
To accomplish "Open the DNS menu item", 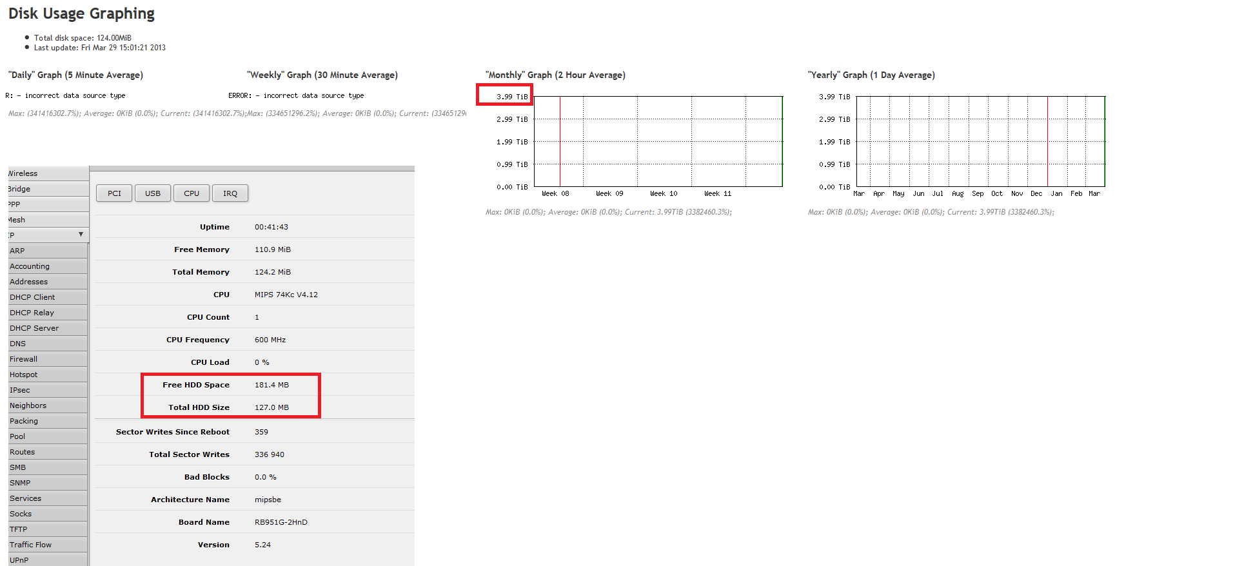I will pos(48,344).
